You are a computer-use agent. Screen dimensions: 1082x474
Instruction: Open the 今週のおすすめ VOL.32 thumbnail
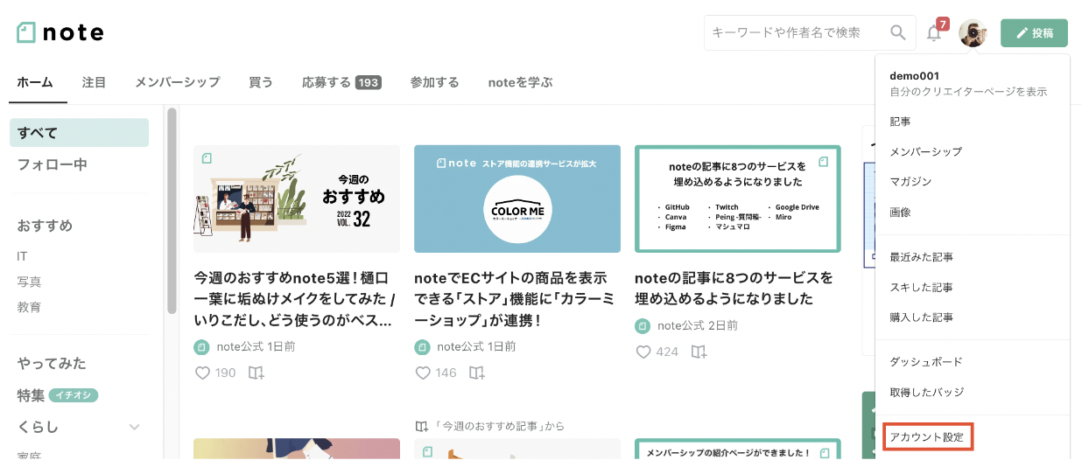pos(297,199)
